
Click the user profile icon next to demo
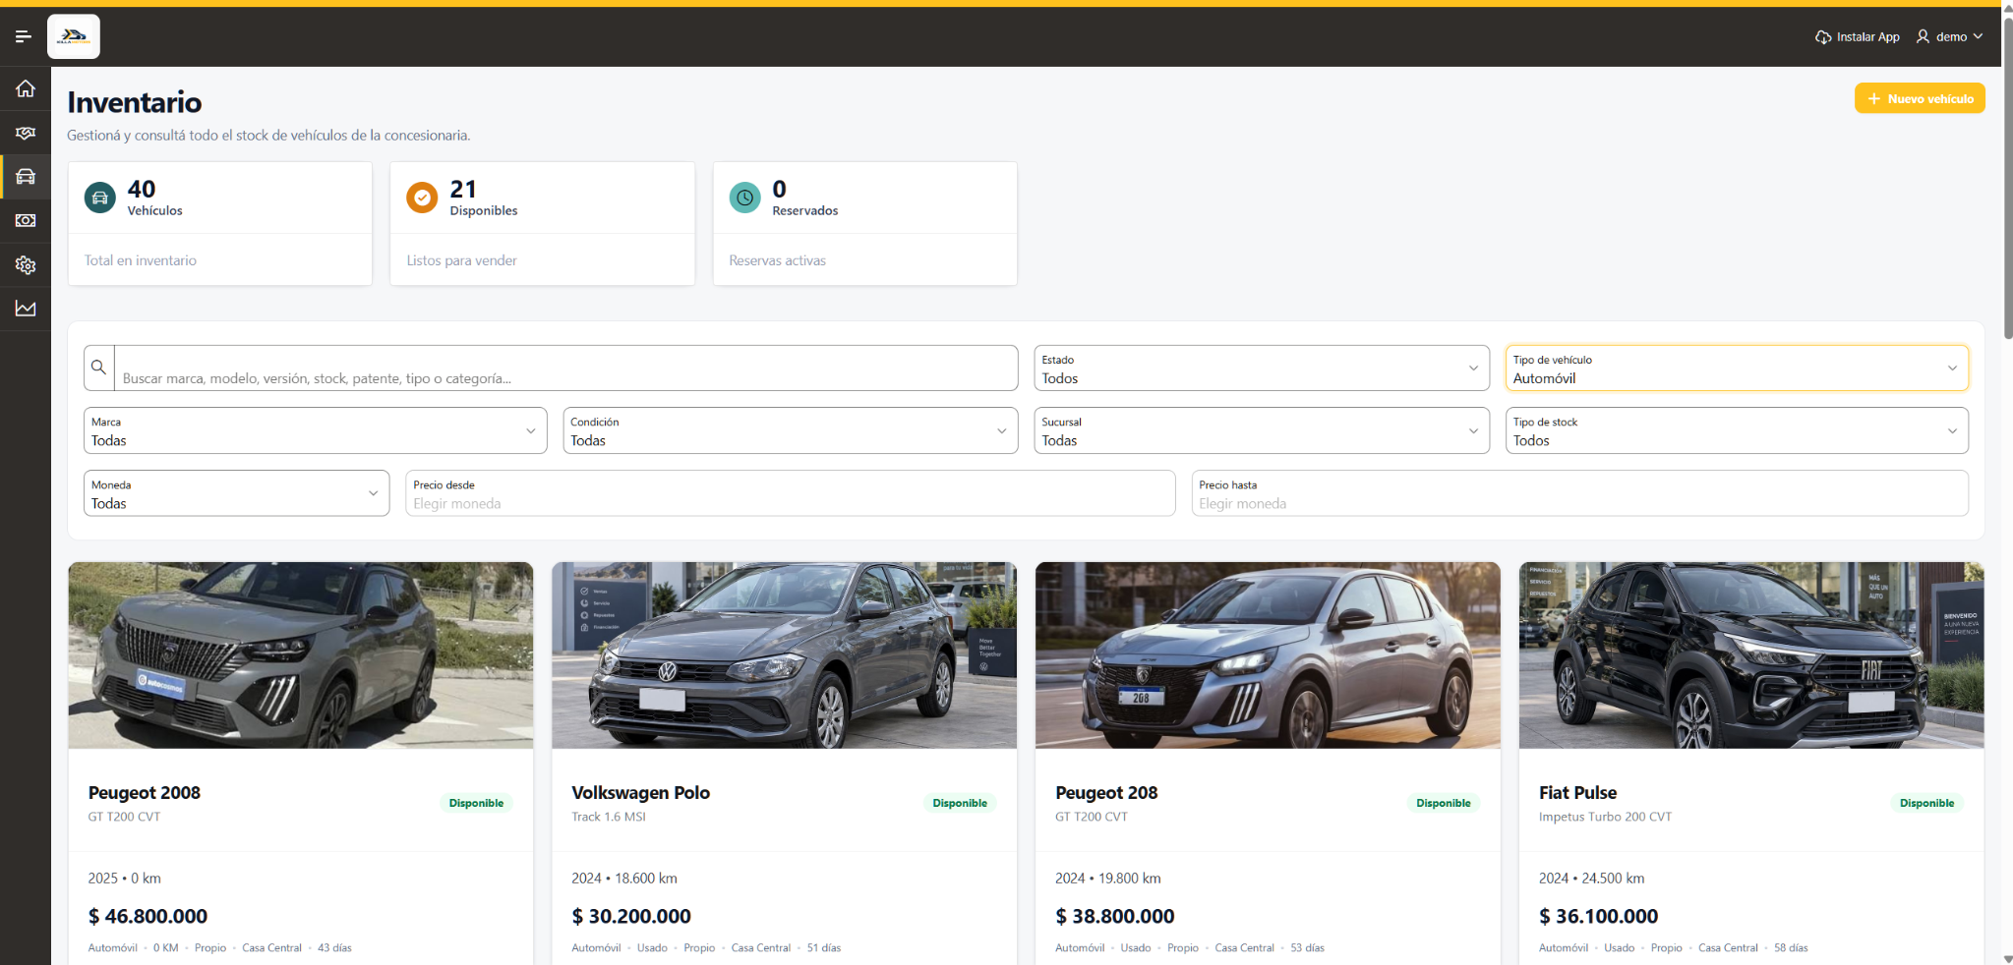tap(1923, 36)
